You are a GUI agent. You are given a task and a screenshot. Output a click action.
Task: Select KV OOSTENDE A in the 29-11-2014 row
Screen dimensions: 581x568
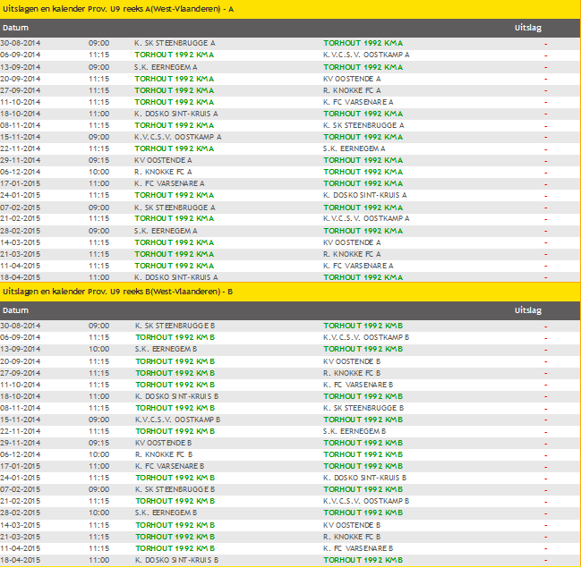pos(163,160)
